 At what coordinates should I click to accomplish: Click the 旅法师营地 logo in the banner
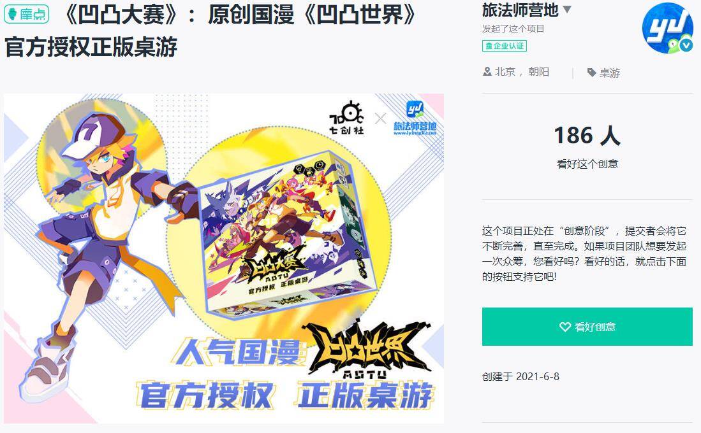[415, 118]
